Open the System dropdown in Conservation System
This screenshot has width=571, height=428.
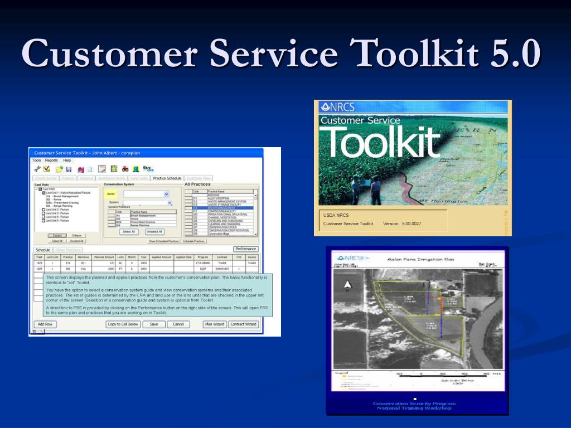pos(170,203)
